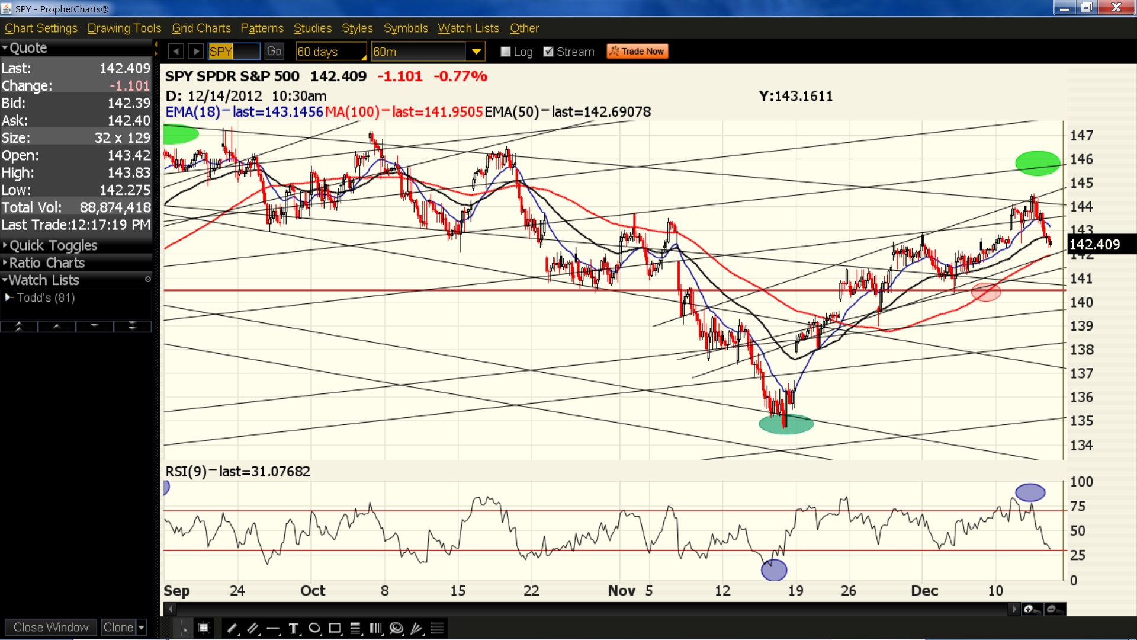Select the parallel channel lines tool
Viewport: 1137px width, 640px height.
pos(253,628)
